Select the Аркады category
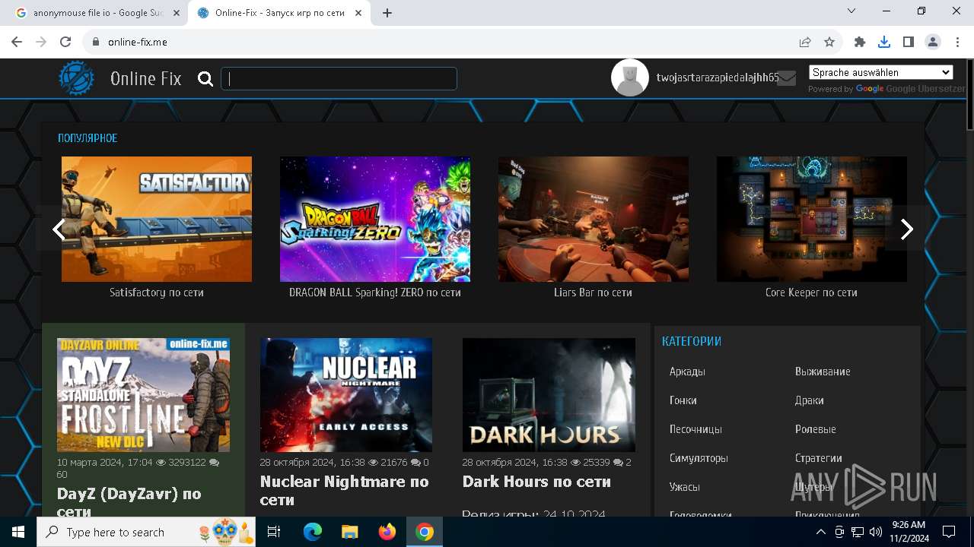This screenshot has height=547, width=974. point(687,372)
